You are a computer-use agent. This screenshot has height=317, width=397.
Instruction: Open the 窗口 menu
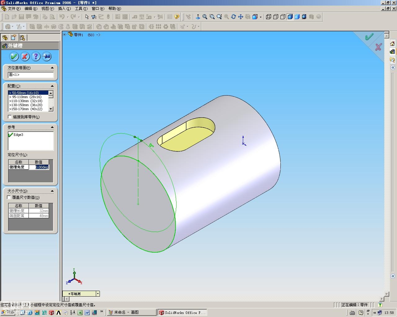[98, 9]
